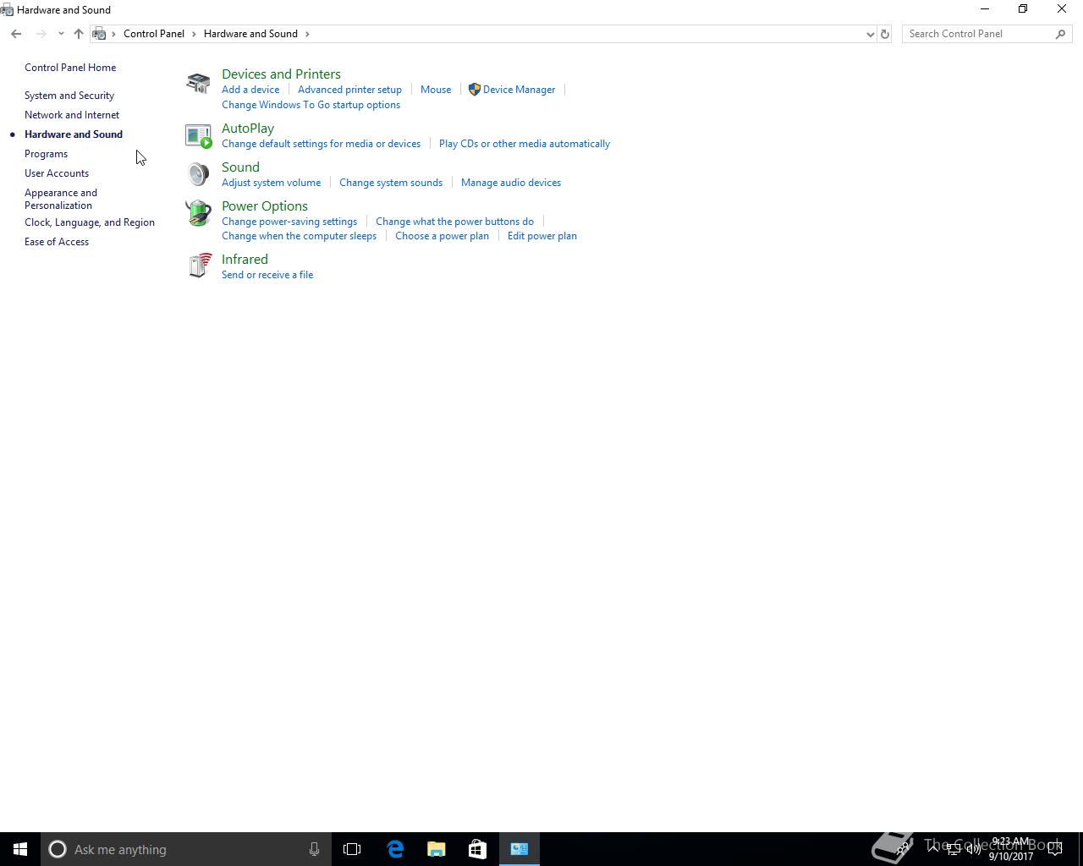Click Edit power plan
The width and height of the screenshot is (1083, 866).
(x=542, y=236)
